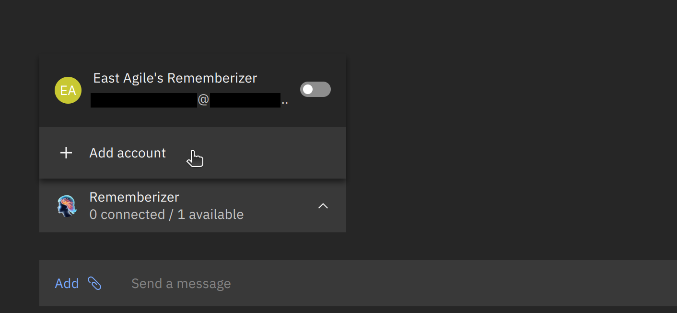677x313 pixels.
Task: Click the '0 connected / 1 available' label
Action: click(166, 214)
